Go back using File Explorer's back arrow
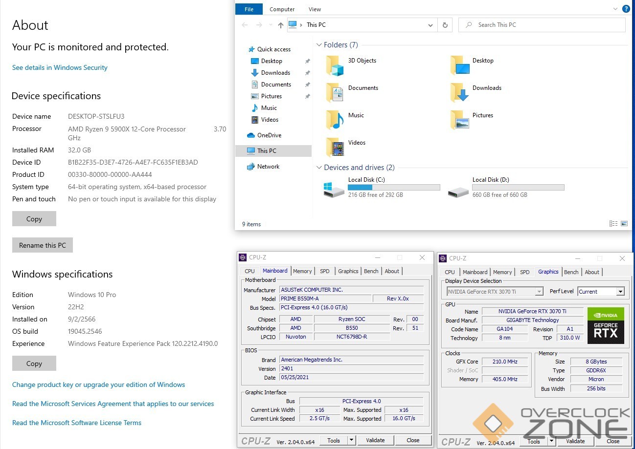 click(x=245, y=25)
